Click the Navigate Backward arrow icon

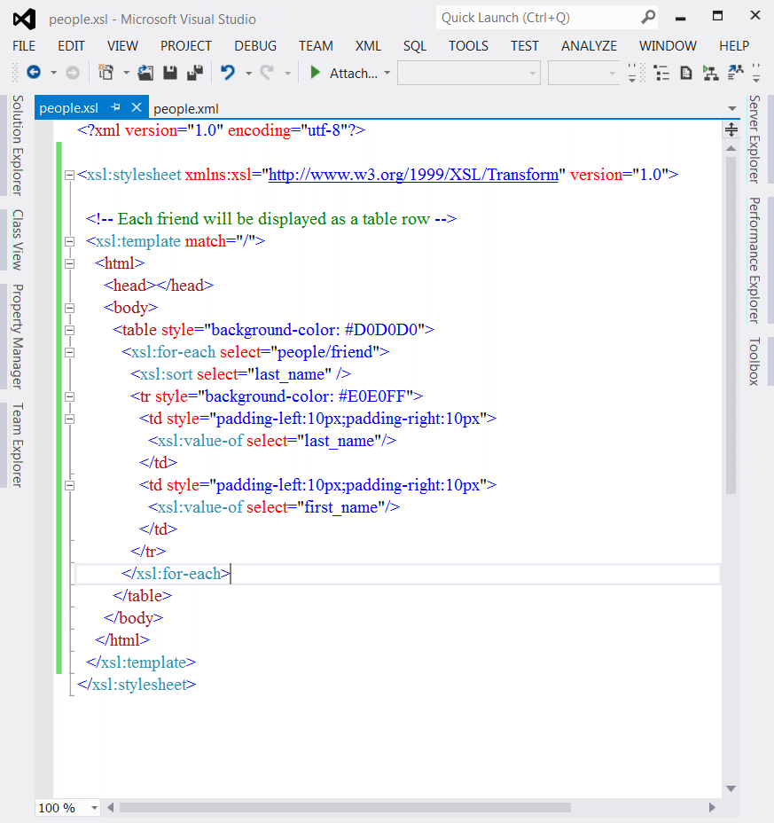point(34,72)
